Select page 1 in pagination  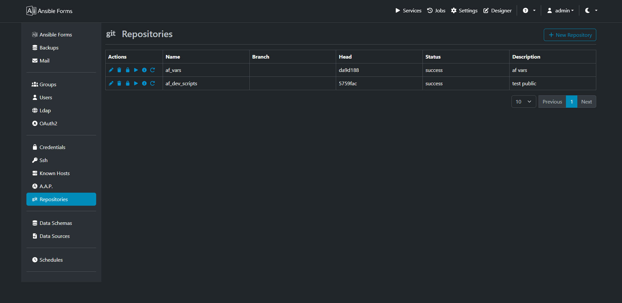tap(571, 102)
